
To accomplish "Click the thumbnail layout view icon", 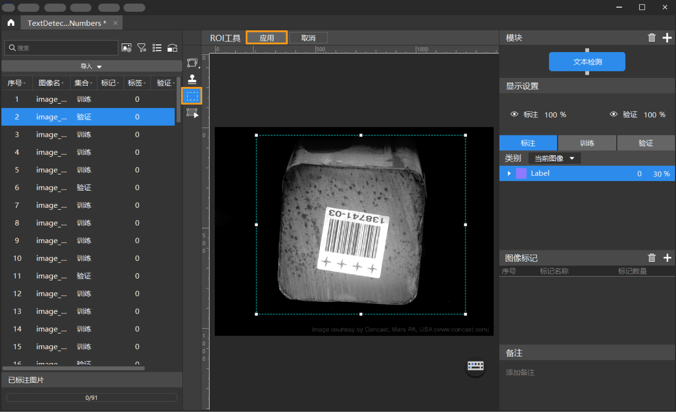I will pyautogui.click(x=172, y=48).
